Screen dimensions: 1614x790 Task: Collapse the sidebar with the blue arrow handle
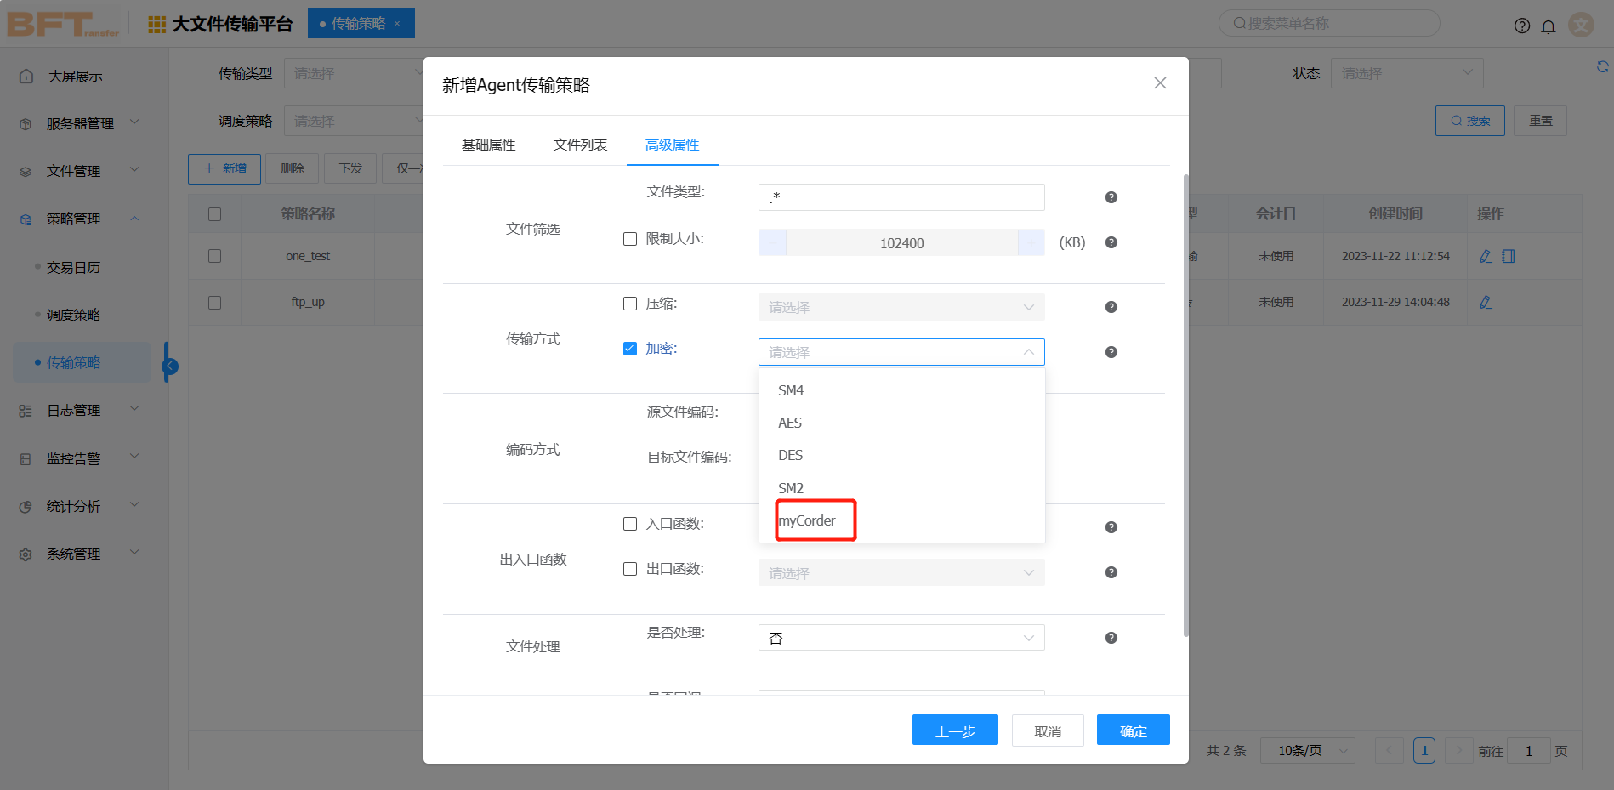coord(170,366)
